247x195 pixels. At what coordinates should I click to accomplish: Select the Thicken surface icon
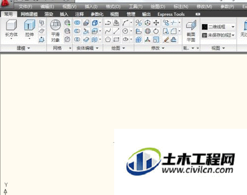(86, 39)
